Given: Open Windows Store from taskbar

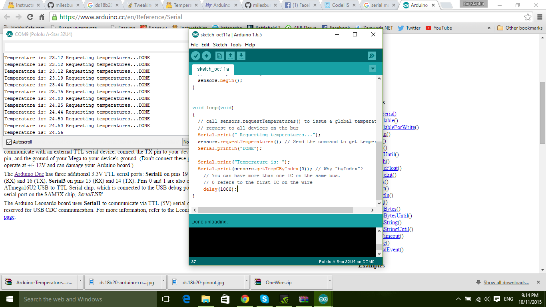Looking at the screenshot, I should [x=225, y=299].
